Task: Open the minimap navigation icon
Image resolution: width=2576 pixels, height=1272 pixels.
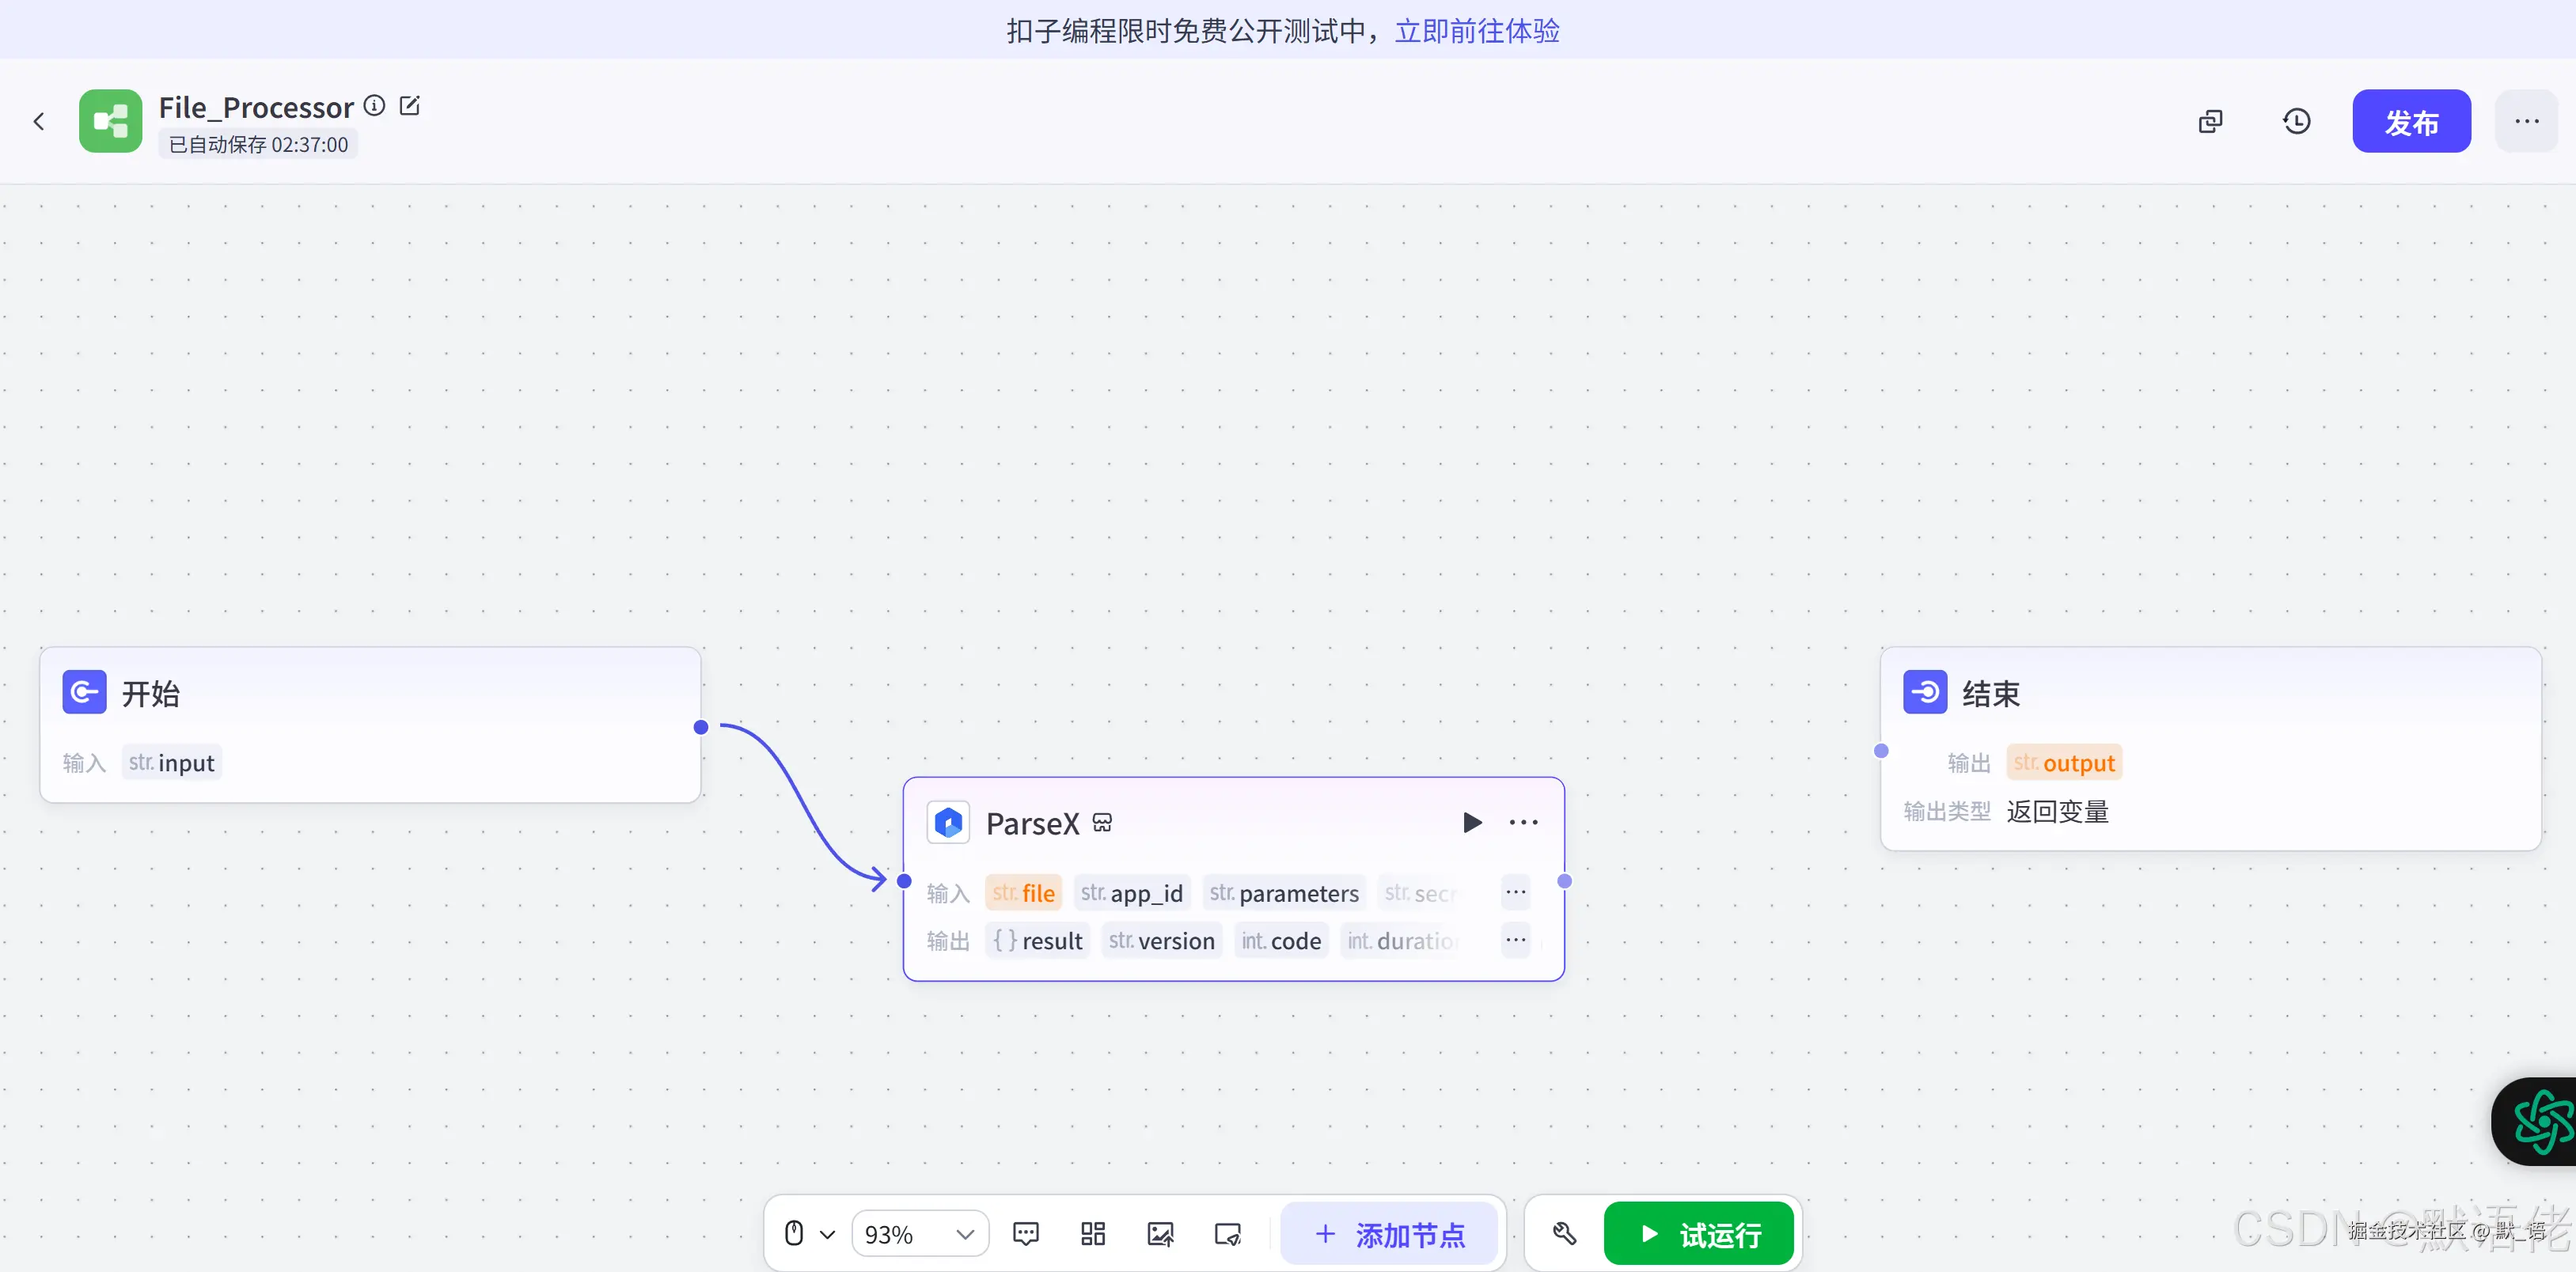Action: (x=1227, y=1233)
